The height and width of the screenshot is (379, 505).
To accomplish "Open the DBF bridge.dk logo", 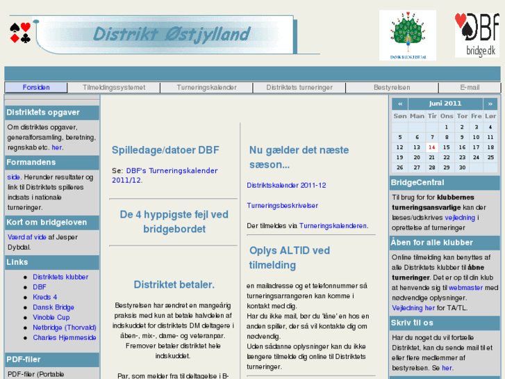I will [477, 35].
